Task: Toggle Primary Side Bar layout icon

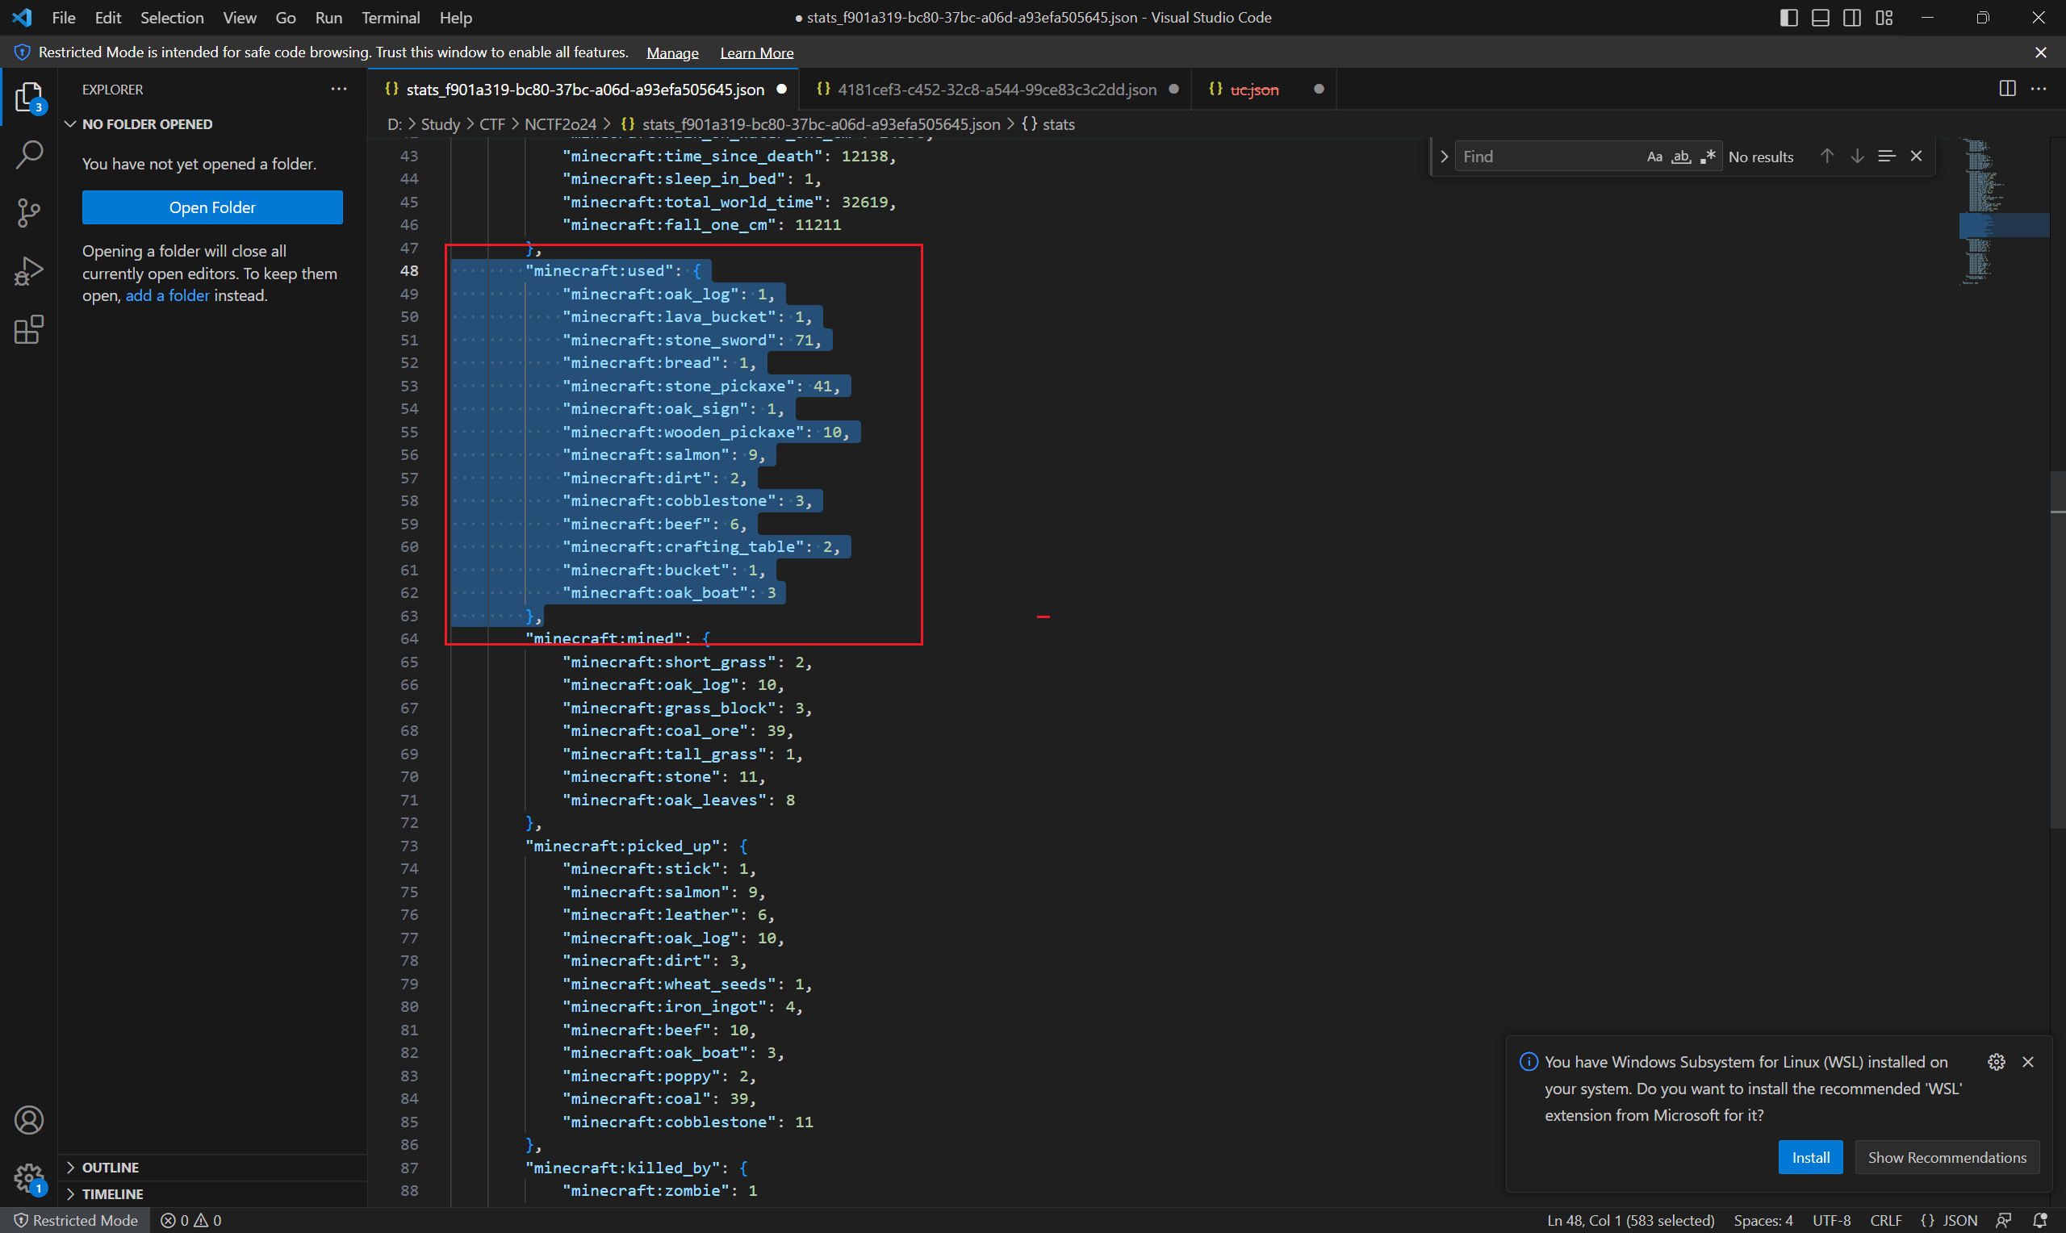Action: tap(1788, 18)
